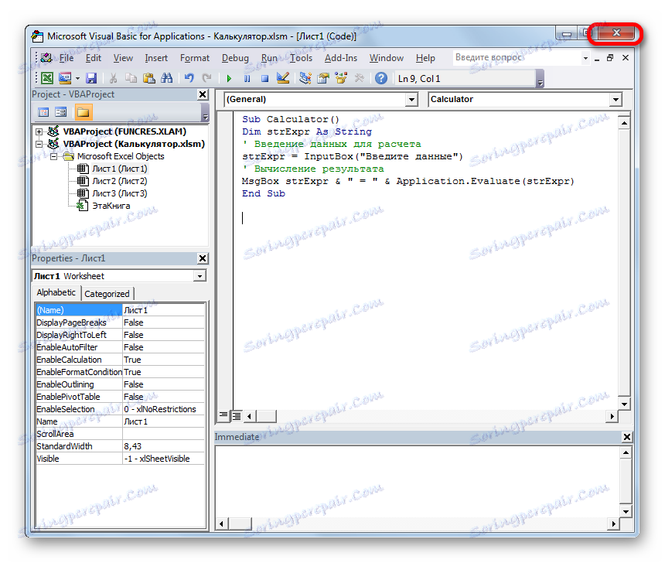Image resolution: width=665 pixels, height=563 pixels.
Task: Click the Paste clipboard icon
Action: point(149,78)
